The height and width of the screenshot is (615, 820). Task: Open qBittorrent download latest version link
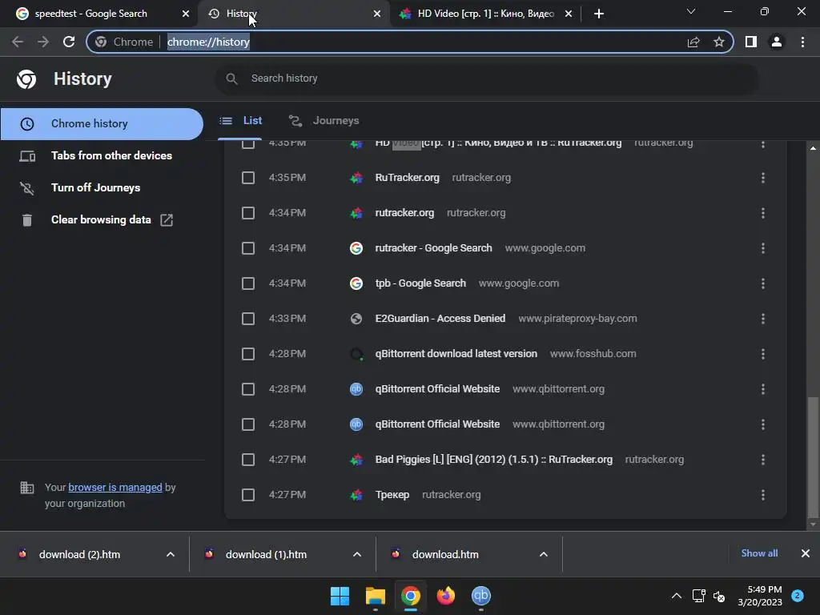point(456,354)
